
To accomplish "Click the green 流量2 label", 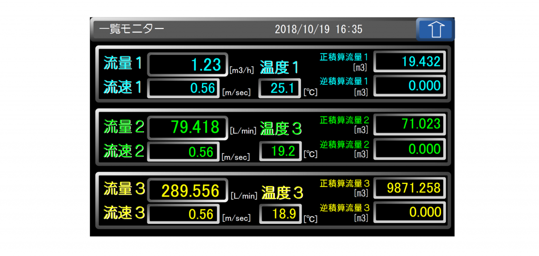I will tap(124, 127).
